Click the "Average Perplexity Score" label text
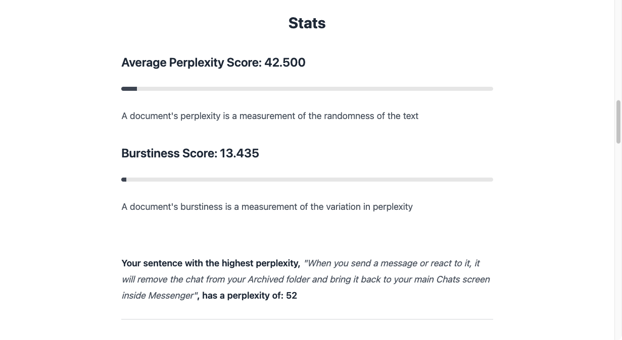 [192, 63]
